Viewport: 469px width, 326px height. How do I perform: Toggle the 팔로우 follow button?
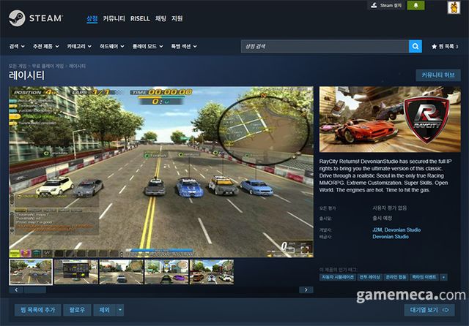(77, 310)
